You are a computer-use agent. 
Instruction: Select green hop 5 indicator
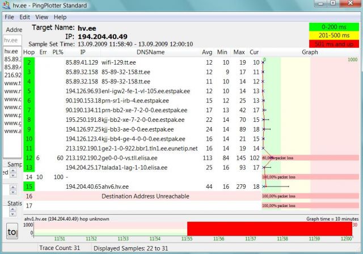[29, 91]
